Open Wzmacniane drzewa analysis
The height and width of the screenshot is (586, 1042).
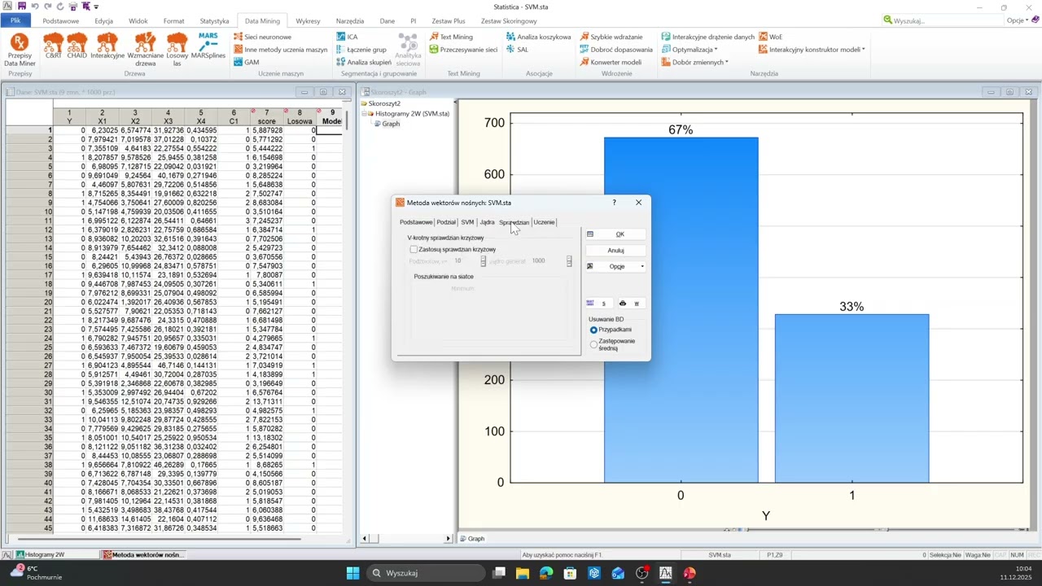(x=146, y=50)
